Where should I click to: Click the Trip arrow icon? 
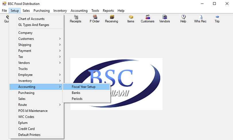click(217, 17)
